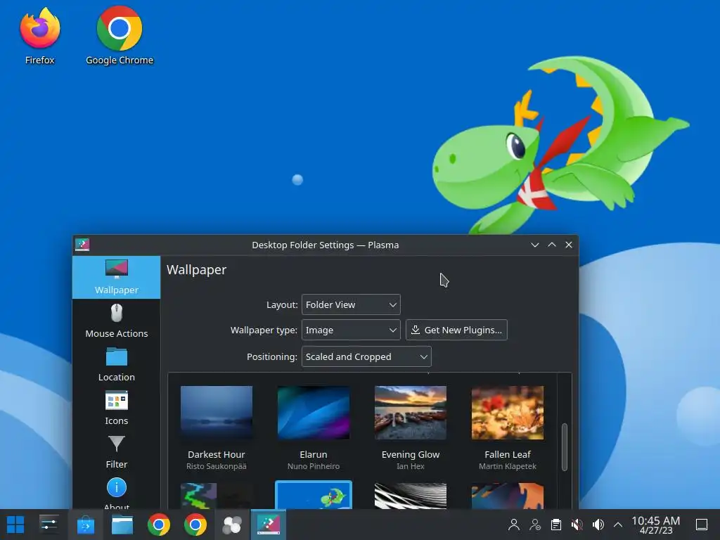The image size is (720, 540).
Task: Open the About section
Action: tap(116, 492)
